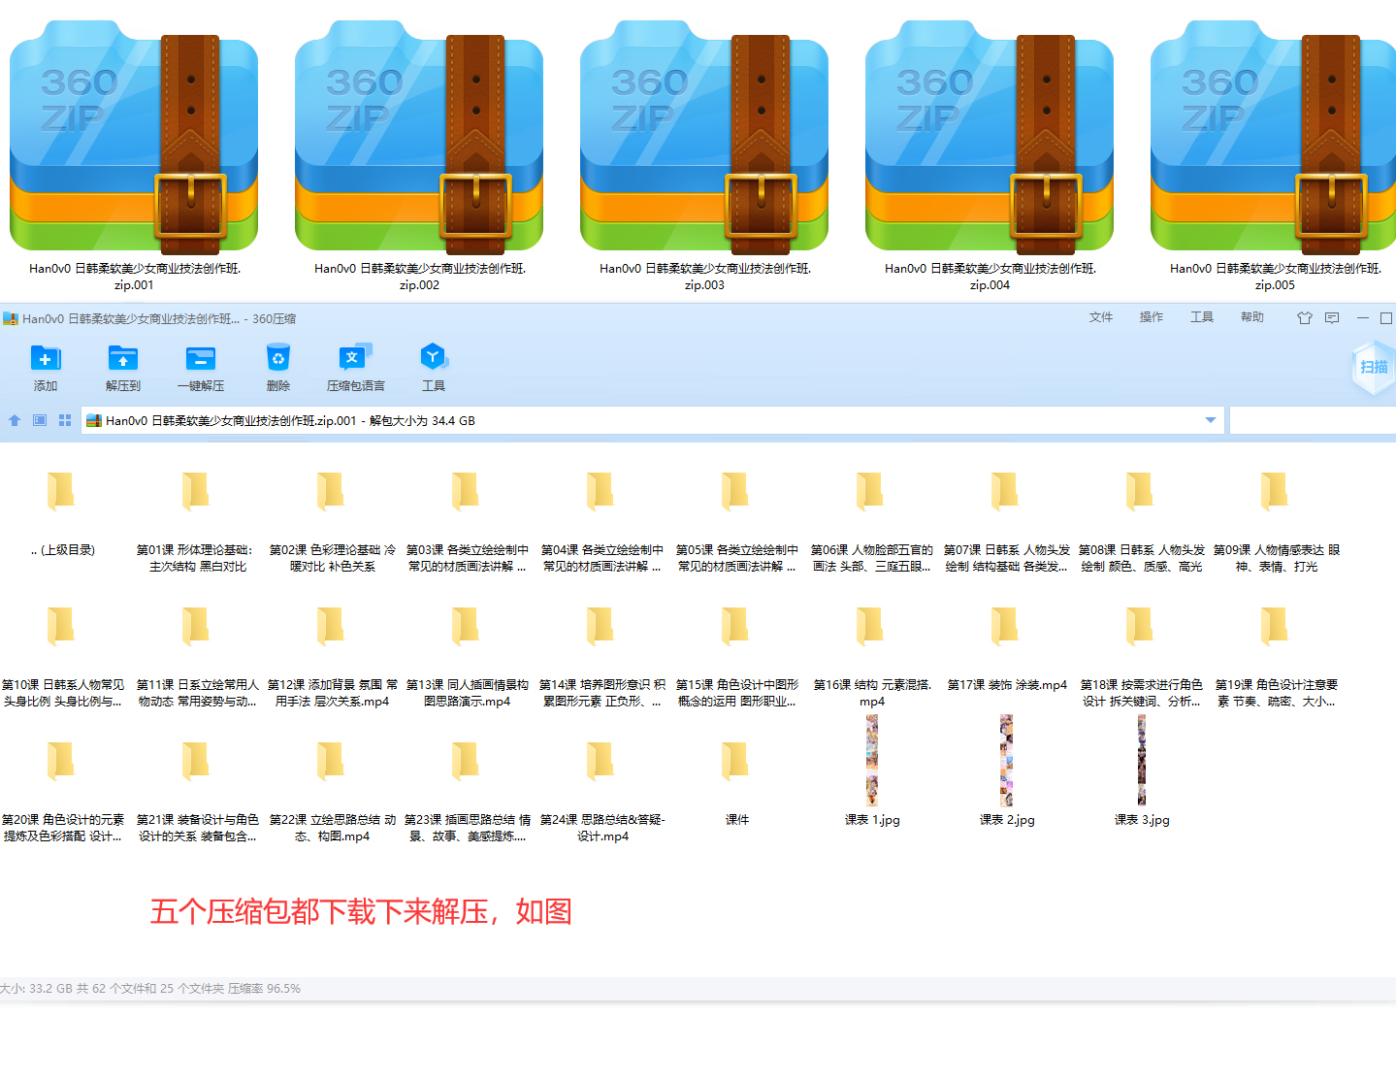Open the 压缩包语言 archive language tool

tap(355, 359)
